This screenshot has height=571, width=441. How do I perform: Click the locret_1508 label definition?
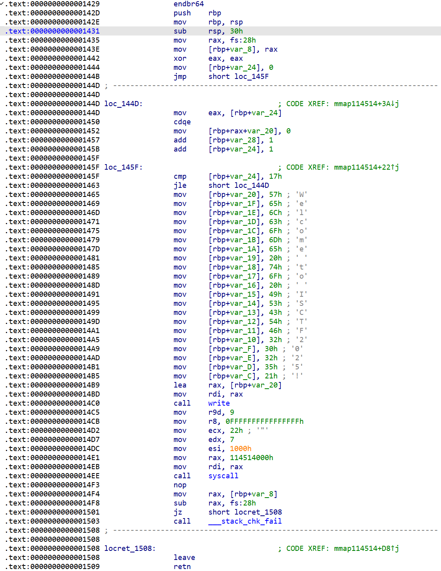click(130, 549)
